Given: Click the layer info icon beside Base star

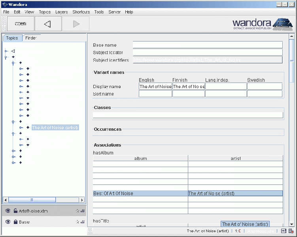Looking at the screenshot, I should click(x=82, y=222).
